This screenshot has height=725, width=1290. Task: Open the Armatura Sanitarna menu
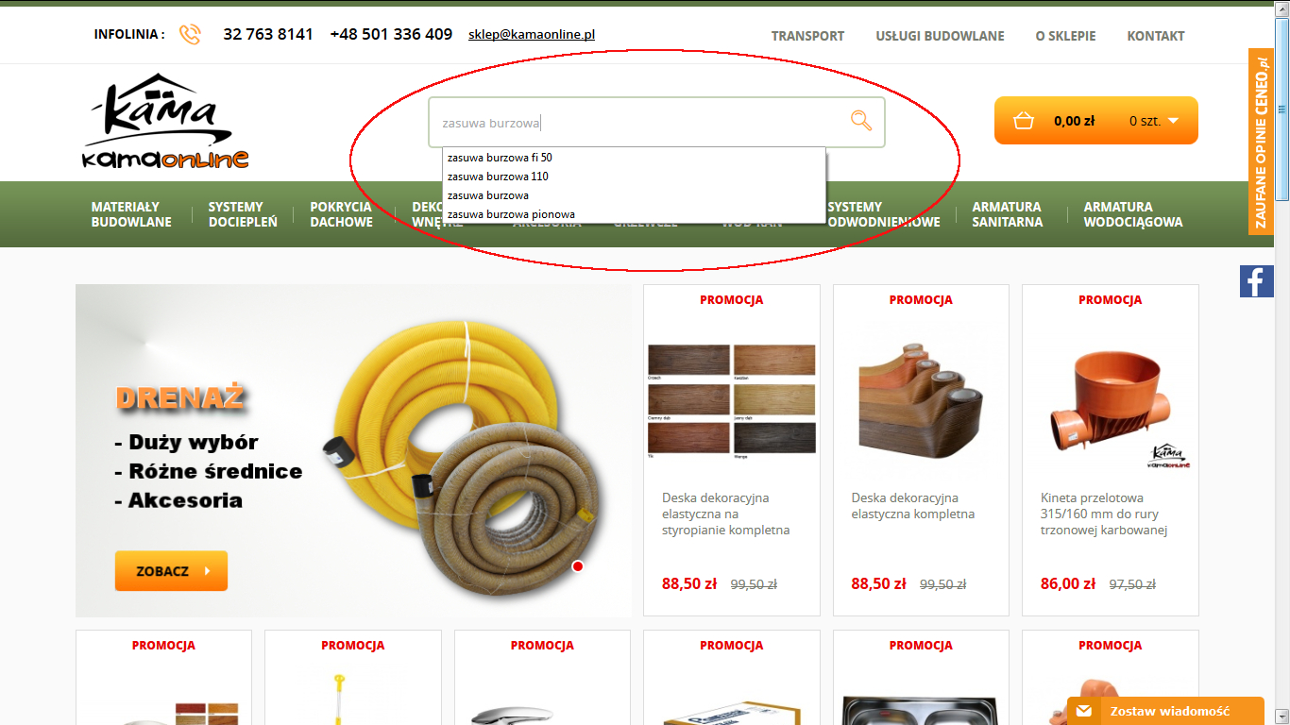1008,214
